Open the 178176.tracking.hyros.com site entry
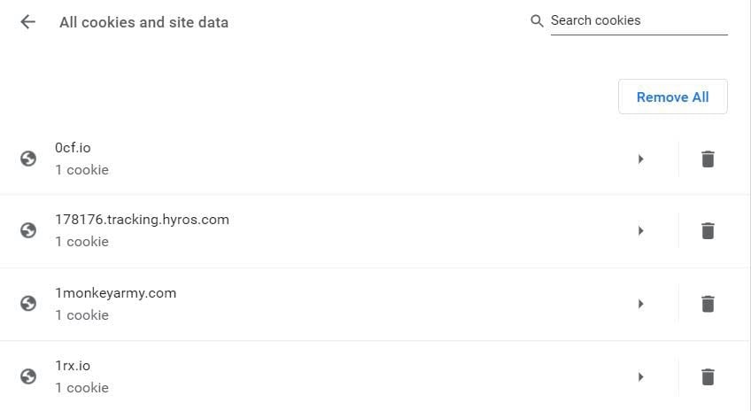 tap(266, 230)
